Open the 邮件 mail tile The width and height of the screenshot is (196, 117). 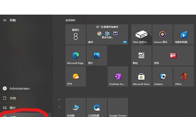[x=107, y=34]
